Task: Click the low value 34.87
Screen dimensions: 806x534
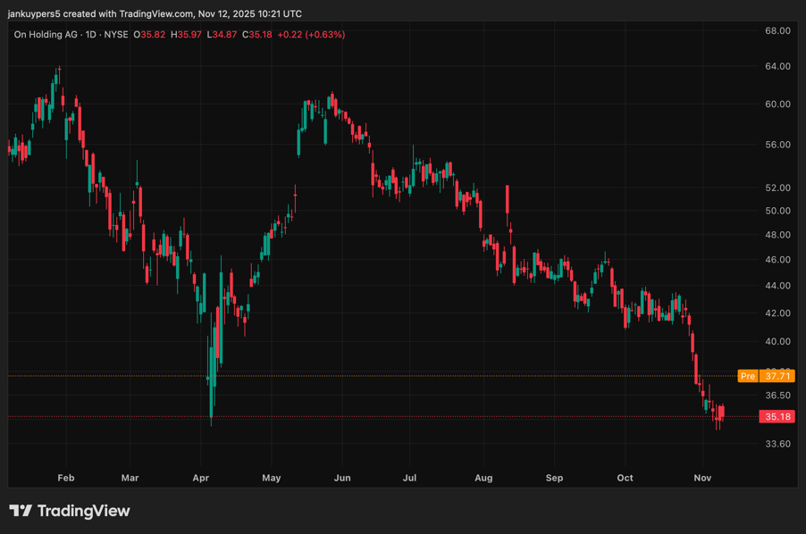Action: (x=224, y=35)
